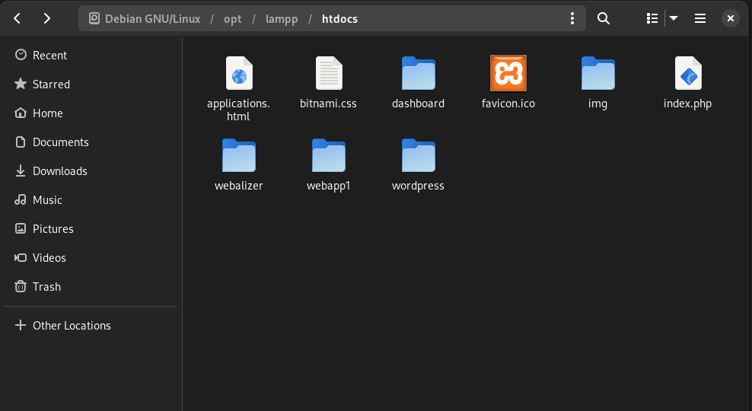Select the bitnami.css file icon
The image size is (752, 411).
(328, 74)
